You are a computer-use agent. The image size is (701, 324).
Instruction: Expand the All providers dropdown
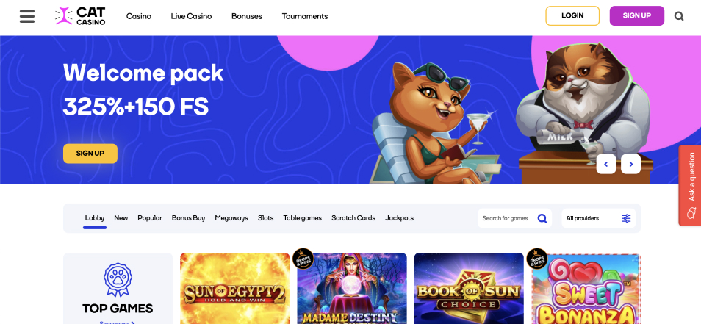point(598,218)
